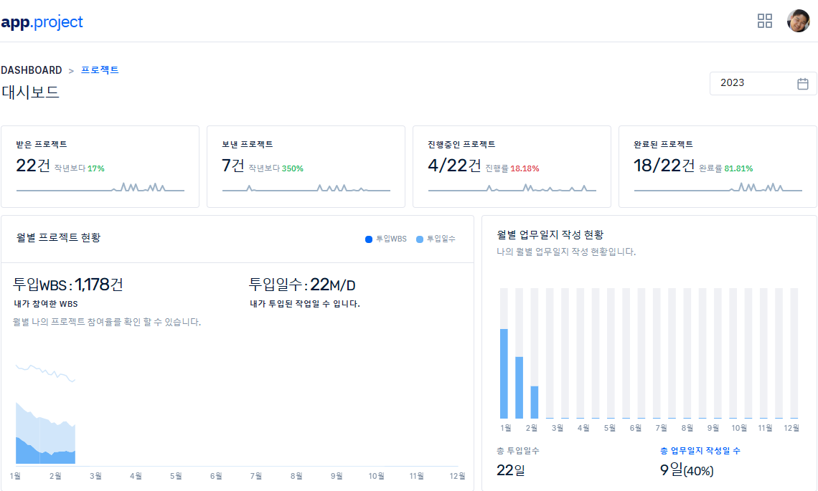Click the area chart in 월별 프로젝트 현황

pyautogui.click(x=45, y=430)
